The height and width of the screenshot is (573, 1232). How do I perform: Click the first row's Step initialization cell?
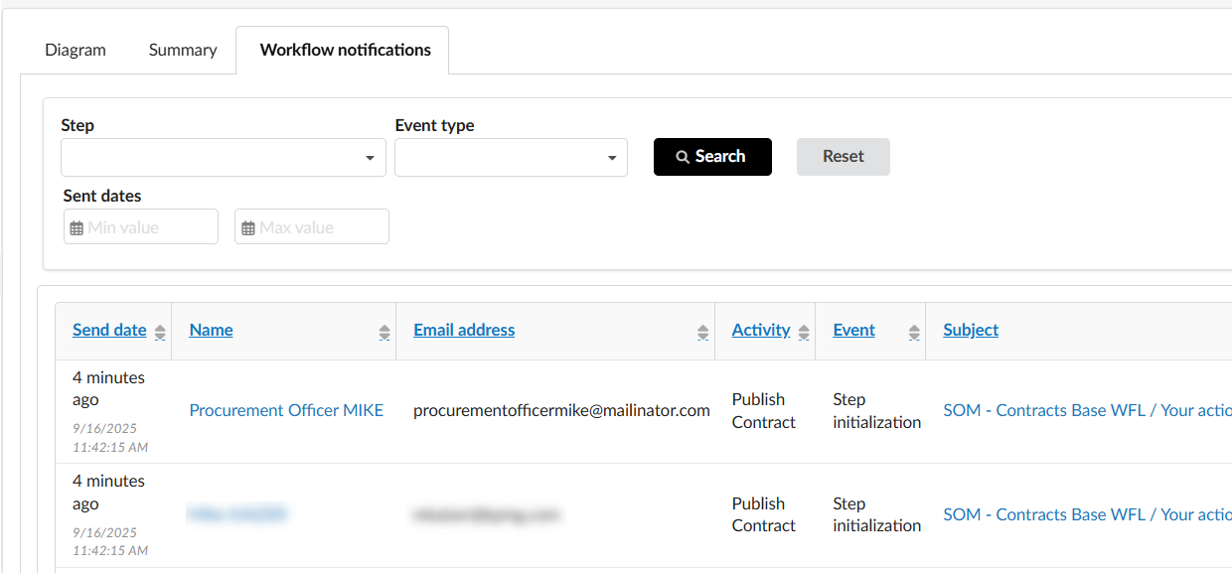tap(876, 410)
